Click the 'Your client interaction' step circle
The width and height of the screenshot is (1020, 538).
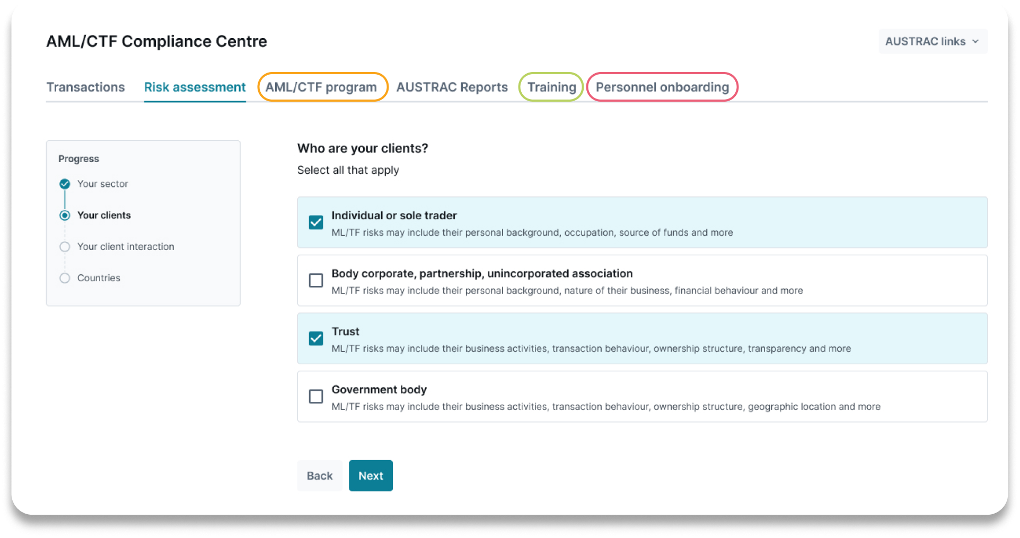[65, 247]
